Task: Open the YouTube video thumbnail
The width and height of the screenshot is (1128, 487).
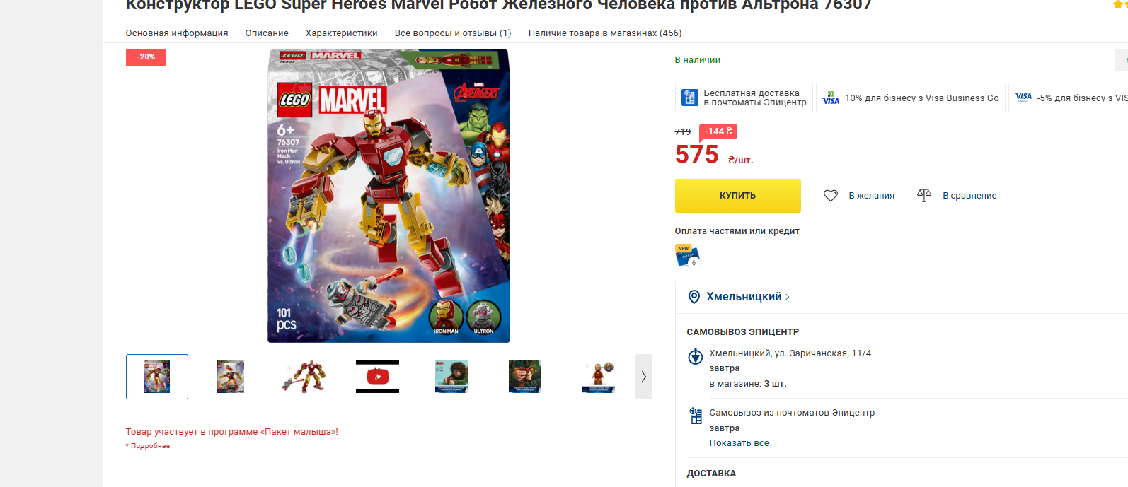Action: tap(378, 377)
